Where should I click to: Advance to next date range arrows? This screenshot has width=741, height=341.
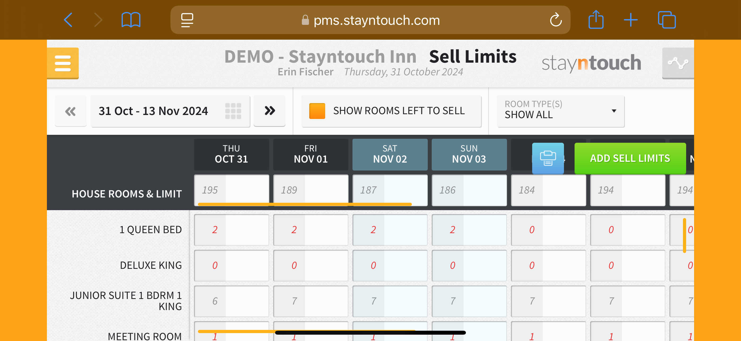pyautogui.click(x=270, y=111)
